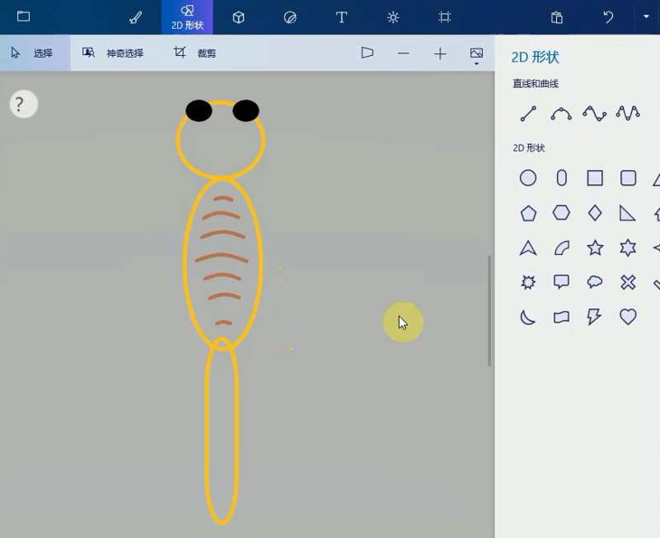Click the canvas vertical scrollbar
The height and width of the screenshot is (538, 660).
pos(489,311)
